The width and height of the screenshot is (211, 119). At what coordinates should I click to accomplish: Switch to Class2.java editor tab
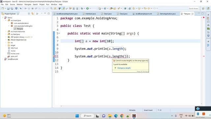coord(122,14)
